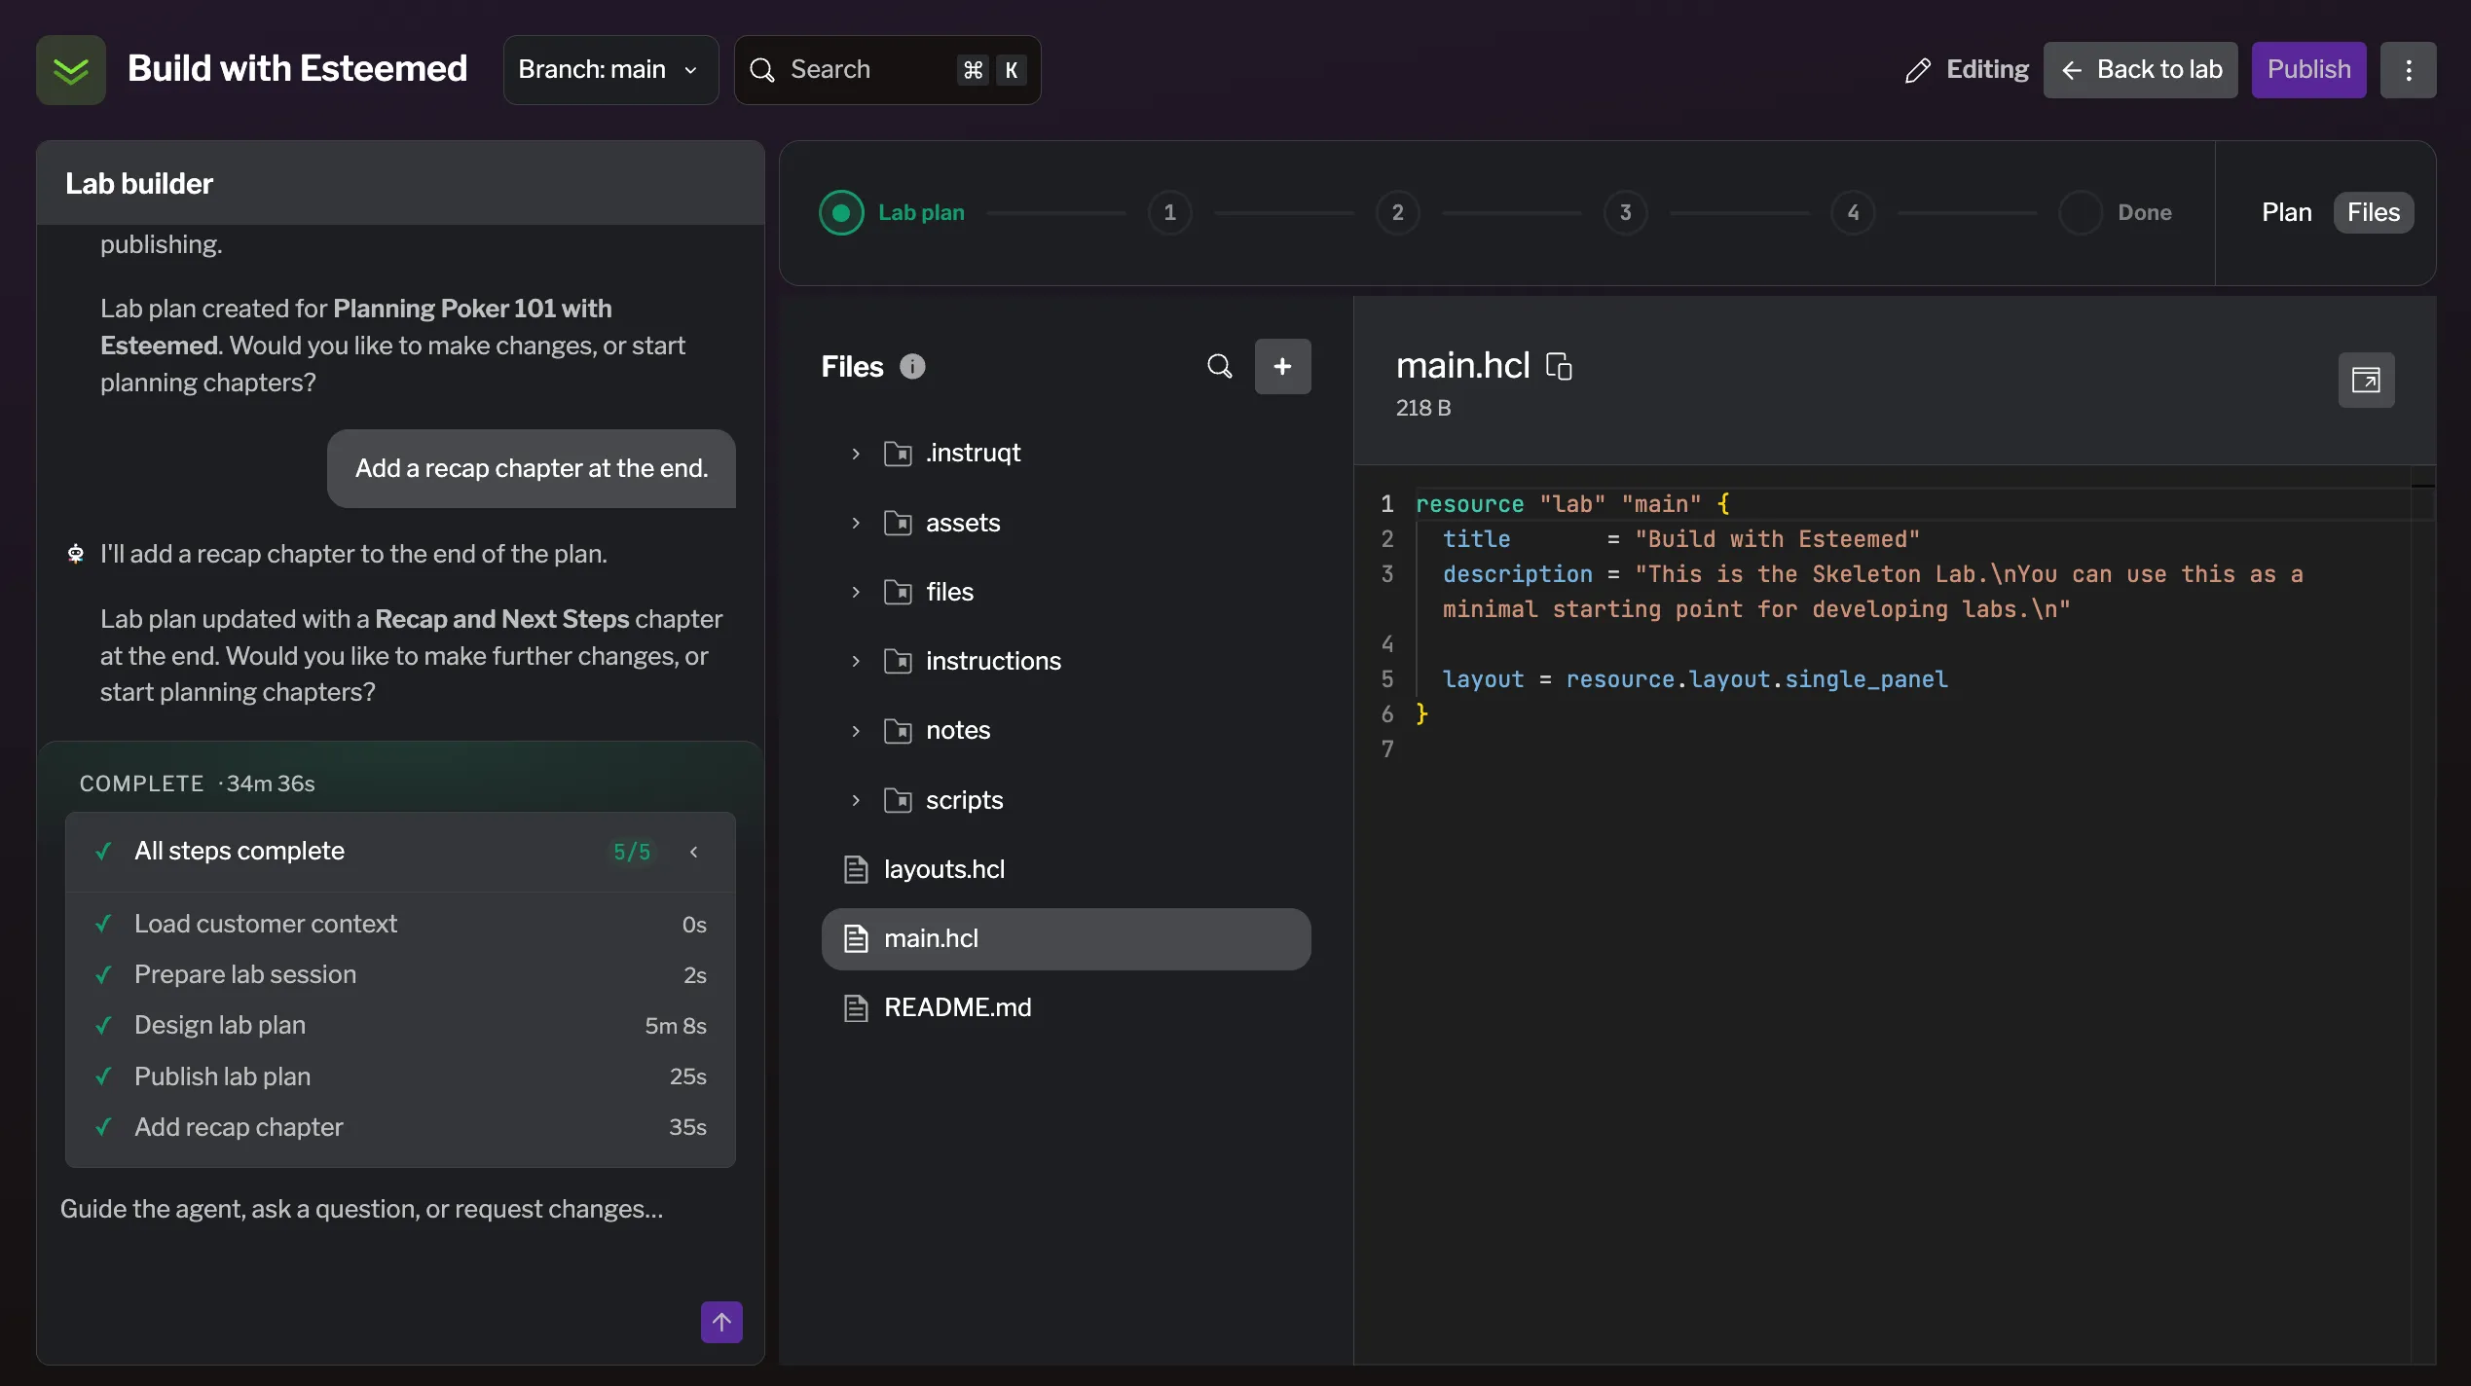This screenshot has height=1386, width=2471.
Task: Jump to chapter step 1
Action: (1169, 212)
